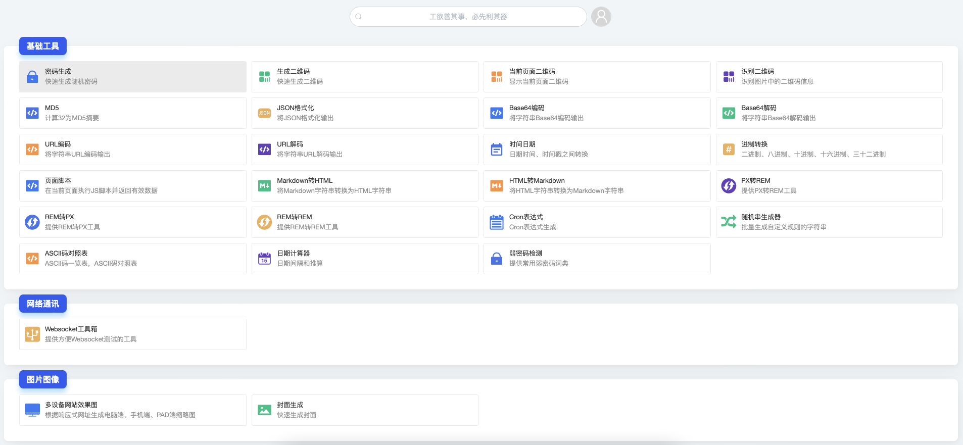This screenshot has height=445, width=963.
Task: Click the shuffle icon for 随机串生成器
Action: pyautogui.click(x=729, y=222)
